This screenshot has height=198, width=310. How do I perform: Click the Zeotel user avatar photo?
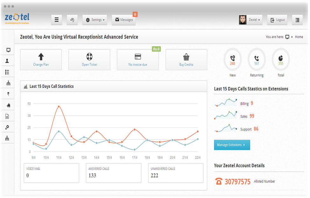243,20
